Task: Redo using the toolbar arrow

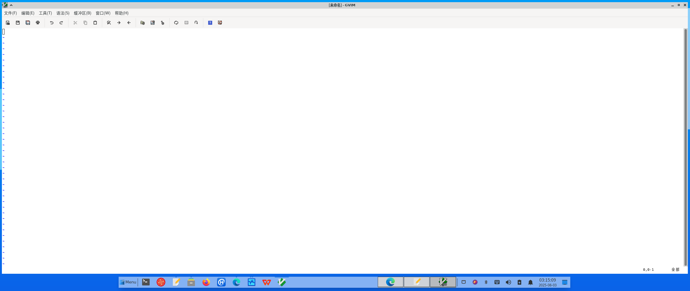Action: click(x=61, y=23)
